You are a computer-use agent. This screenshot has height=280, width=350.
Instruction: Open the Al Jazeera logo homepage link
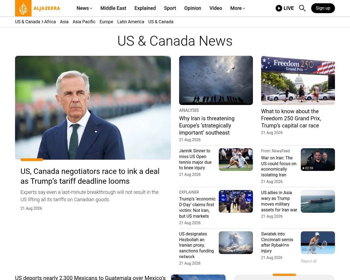[x=38, y=8]
